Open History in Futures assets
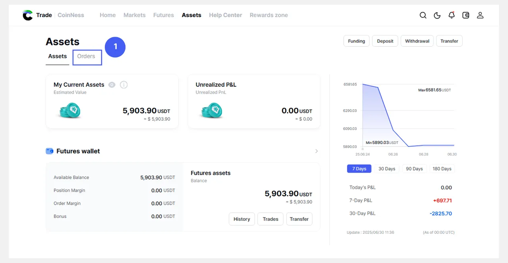This screenshot has width=508, height=263. [x=242, y=219]
